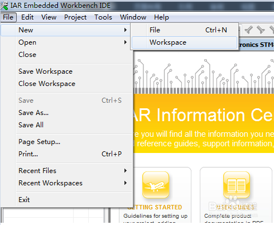This screenshot has width=274, height=225.
Task: Select Save As... menu entry
Action: (66, 113)
